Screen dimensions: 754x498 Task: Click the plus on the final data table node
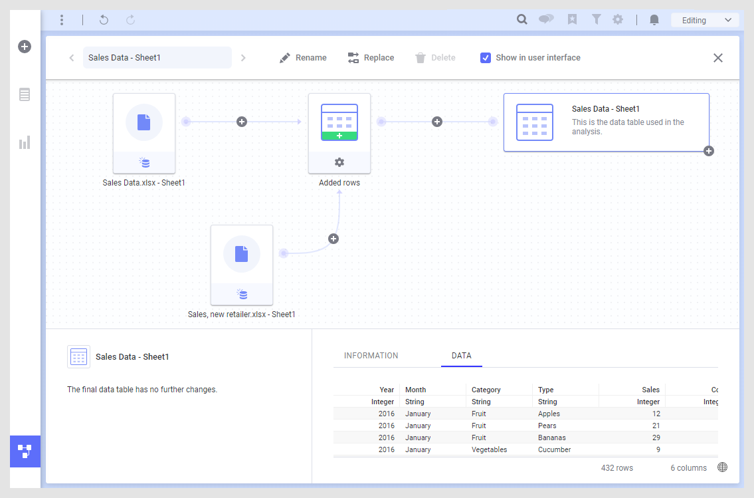pos(709,151)
